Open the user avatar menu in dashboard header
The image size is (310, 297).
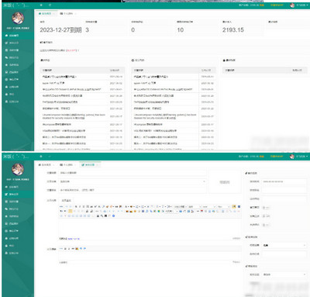point(299,5)
